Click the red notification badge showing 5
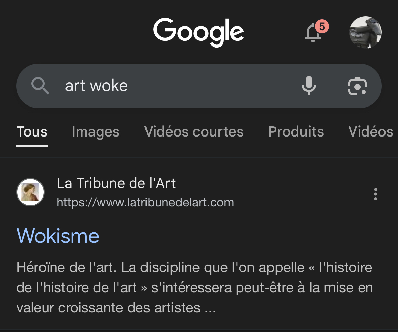 click(322, 26)
